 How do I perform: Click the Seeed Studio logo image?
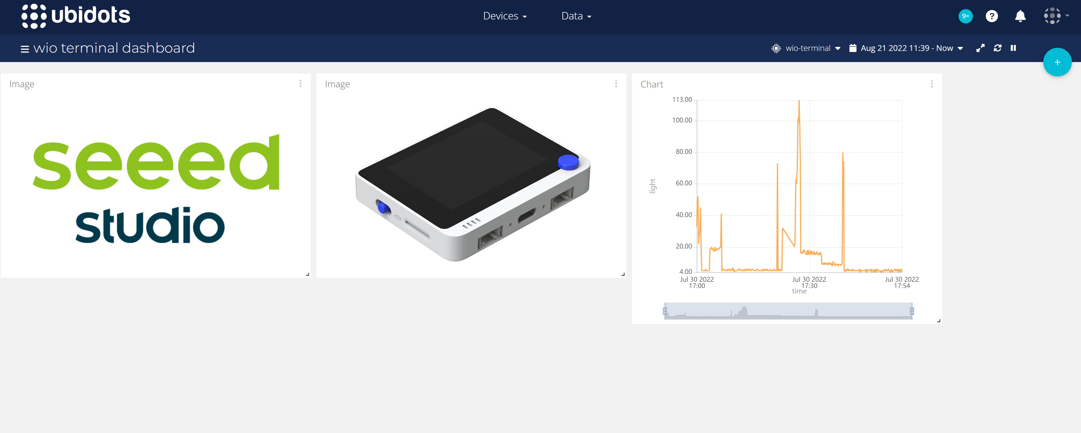pos(156,188)
